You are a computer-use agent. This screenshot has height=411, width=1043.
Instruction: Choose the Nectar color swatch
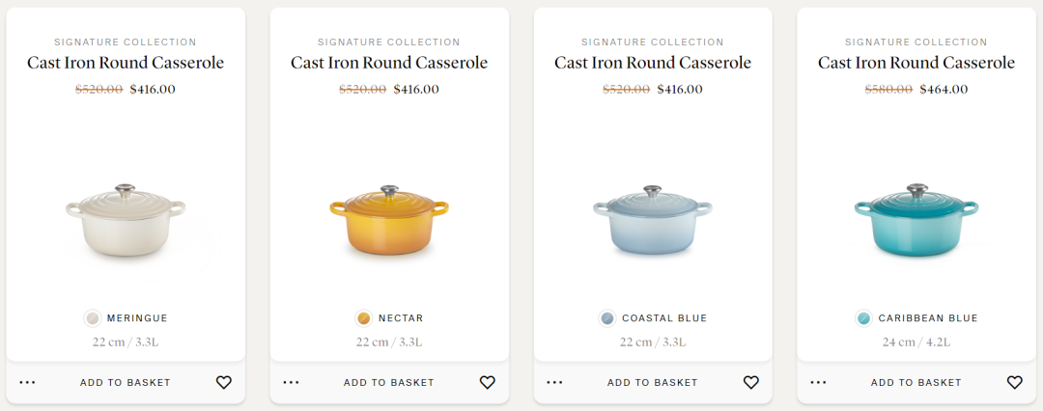pos(364,318)
